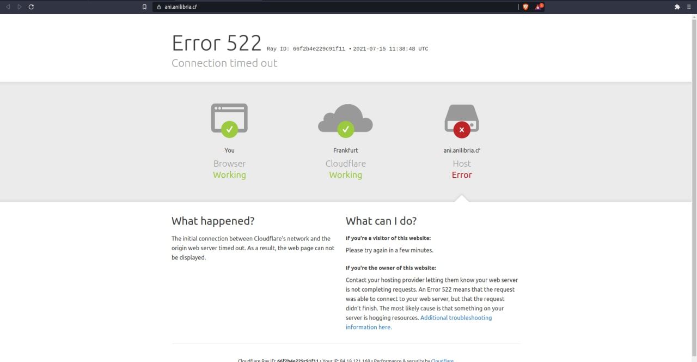
Task: Open the Brave Shields lion icon
Action: pos(525,7)
